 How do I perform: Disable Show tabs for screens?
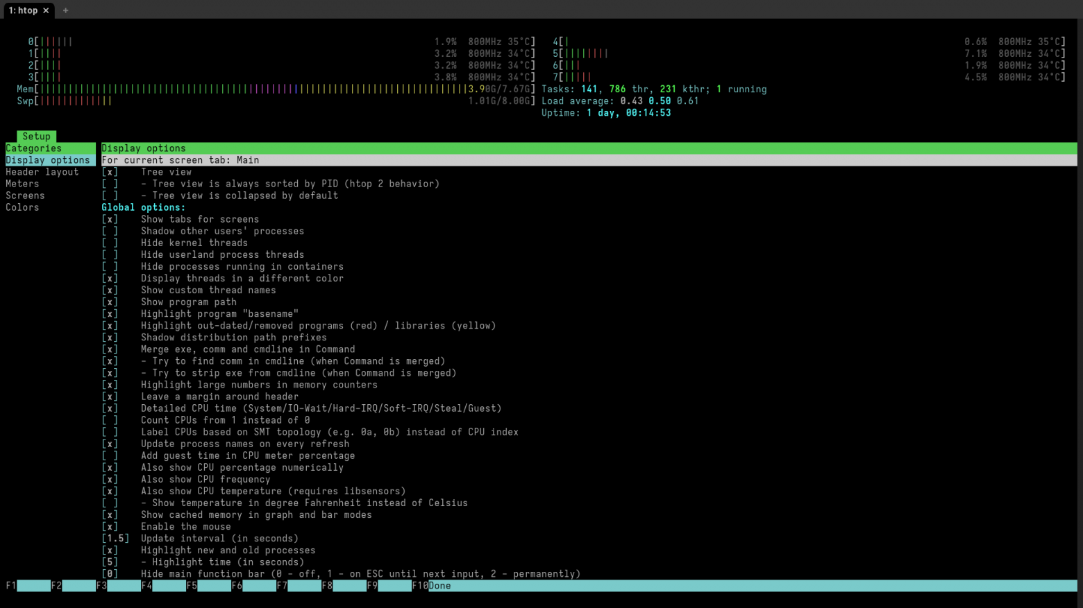110,218
